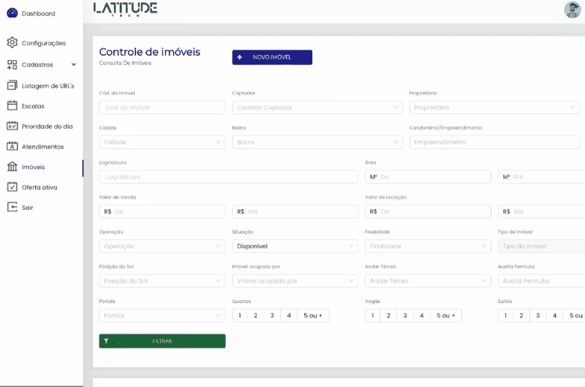Open Prioridade do dia icon

tap(12, 126)
